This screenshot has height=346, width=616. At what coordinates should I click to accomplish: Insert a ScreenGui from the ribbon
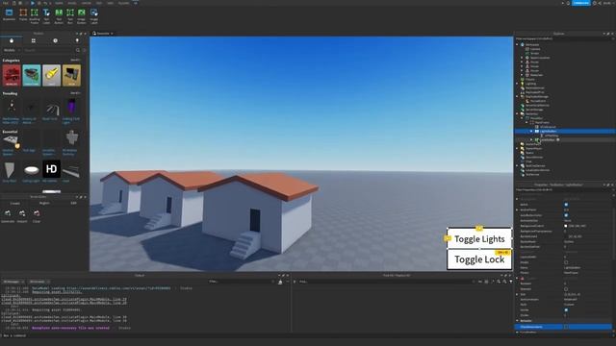click(x=9, y=15)
